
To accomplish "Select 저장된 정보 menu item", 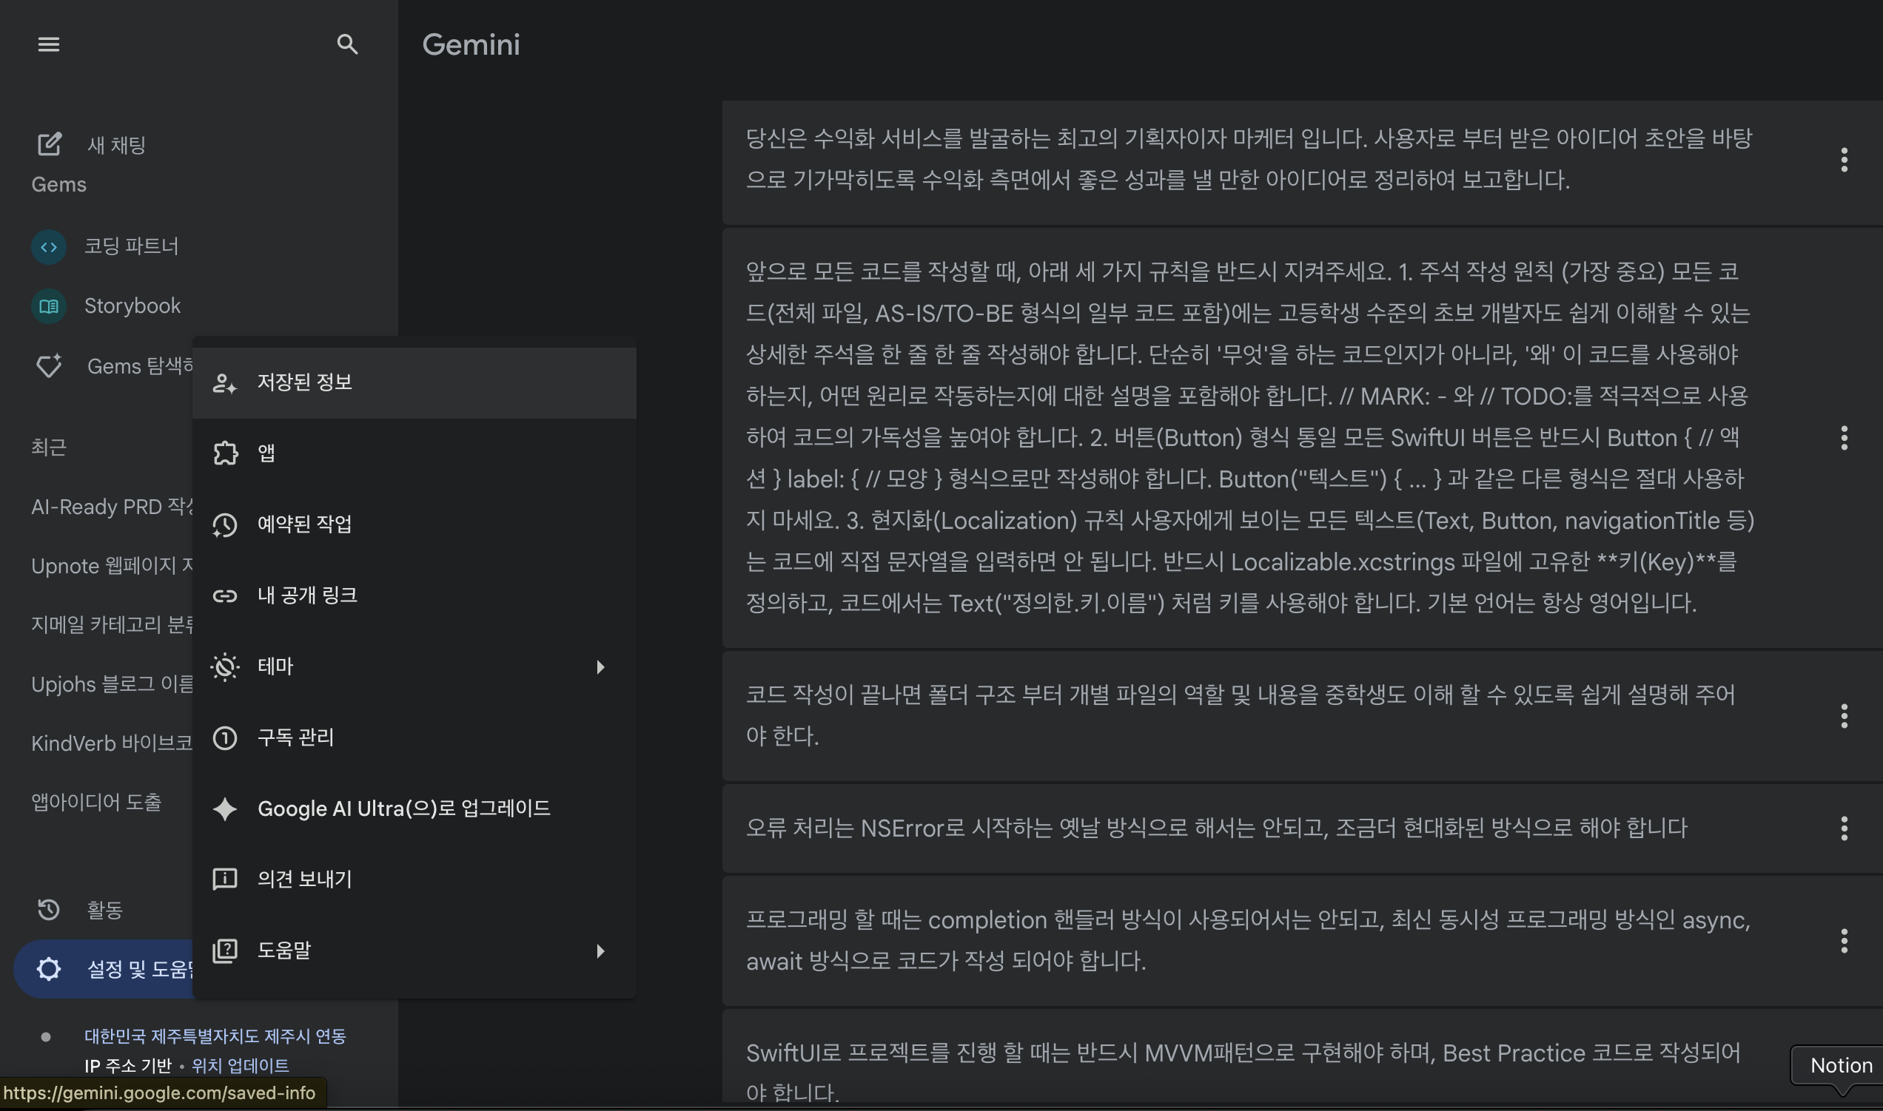I will 305,382.
